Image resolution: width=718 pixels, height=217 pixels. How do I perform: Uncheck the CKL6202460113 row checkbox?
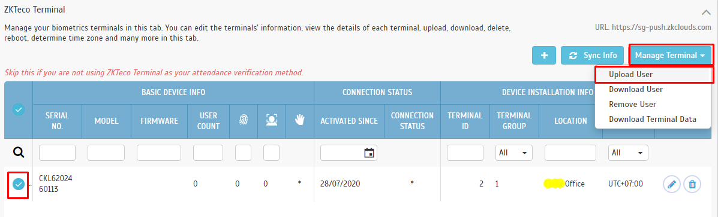pos(19,184)
